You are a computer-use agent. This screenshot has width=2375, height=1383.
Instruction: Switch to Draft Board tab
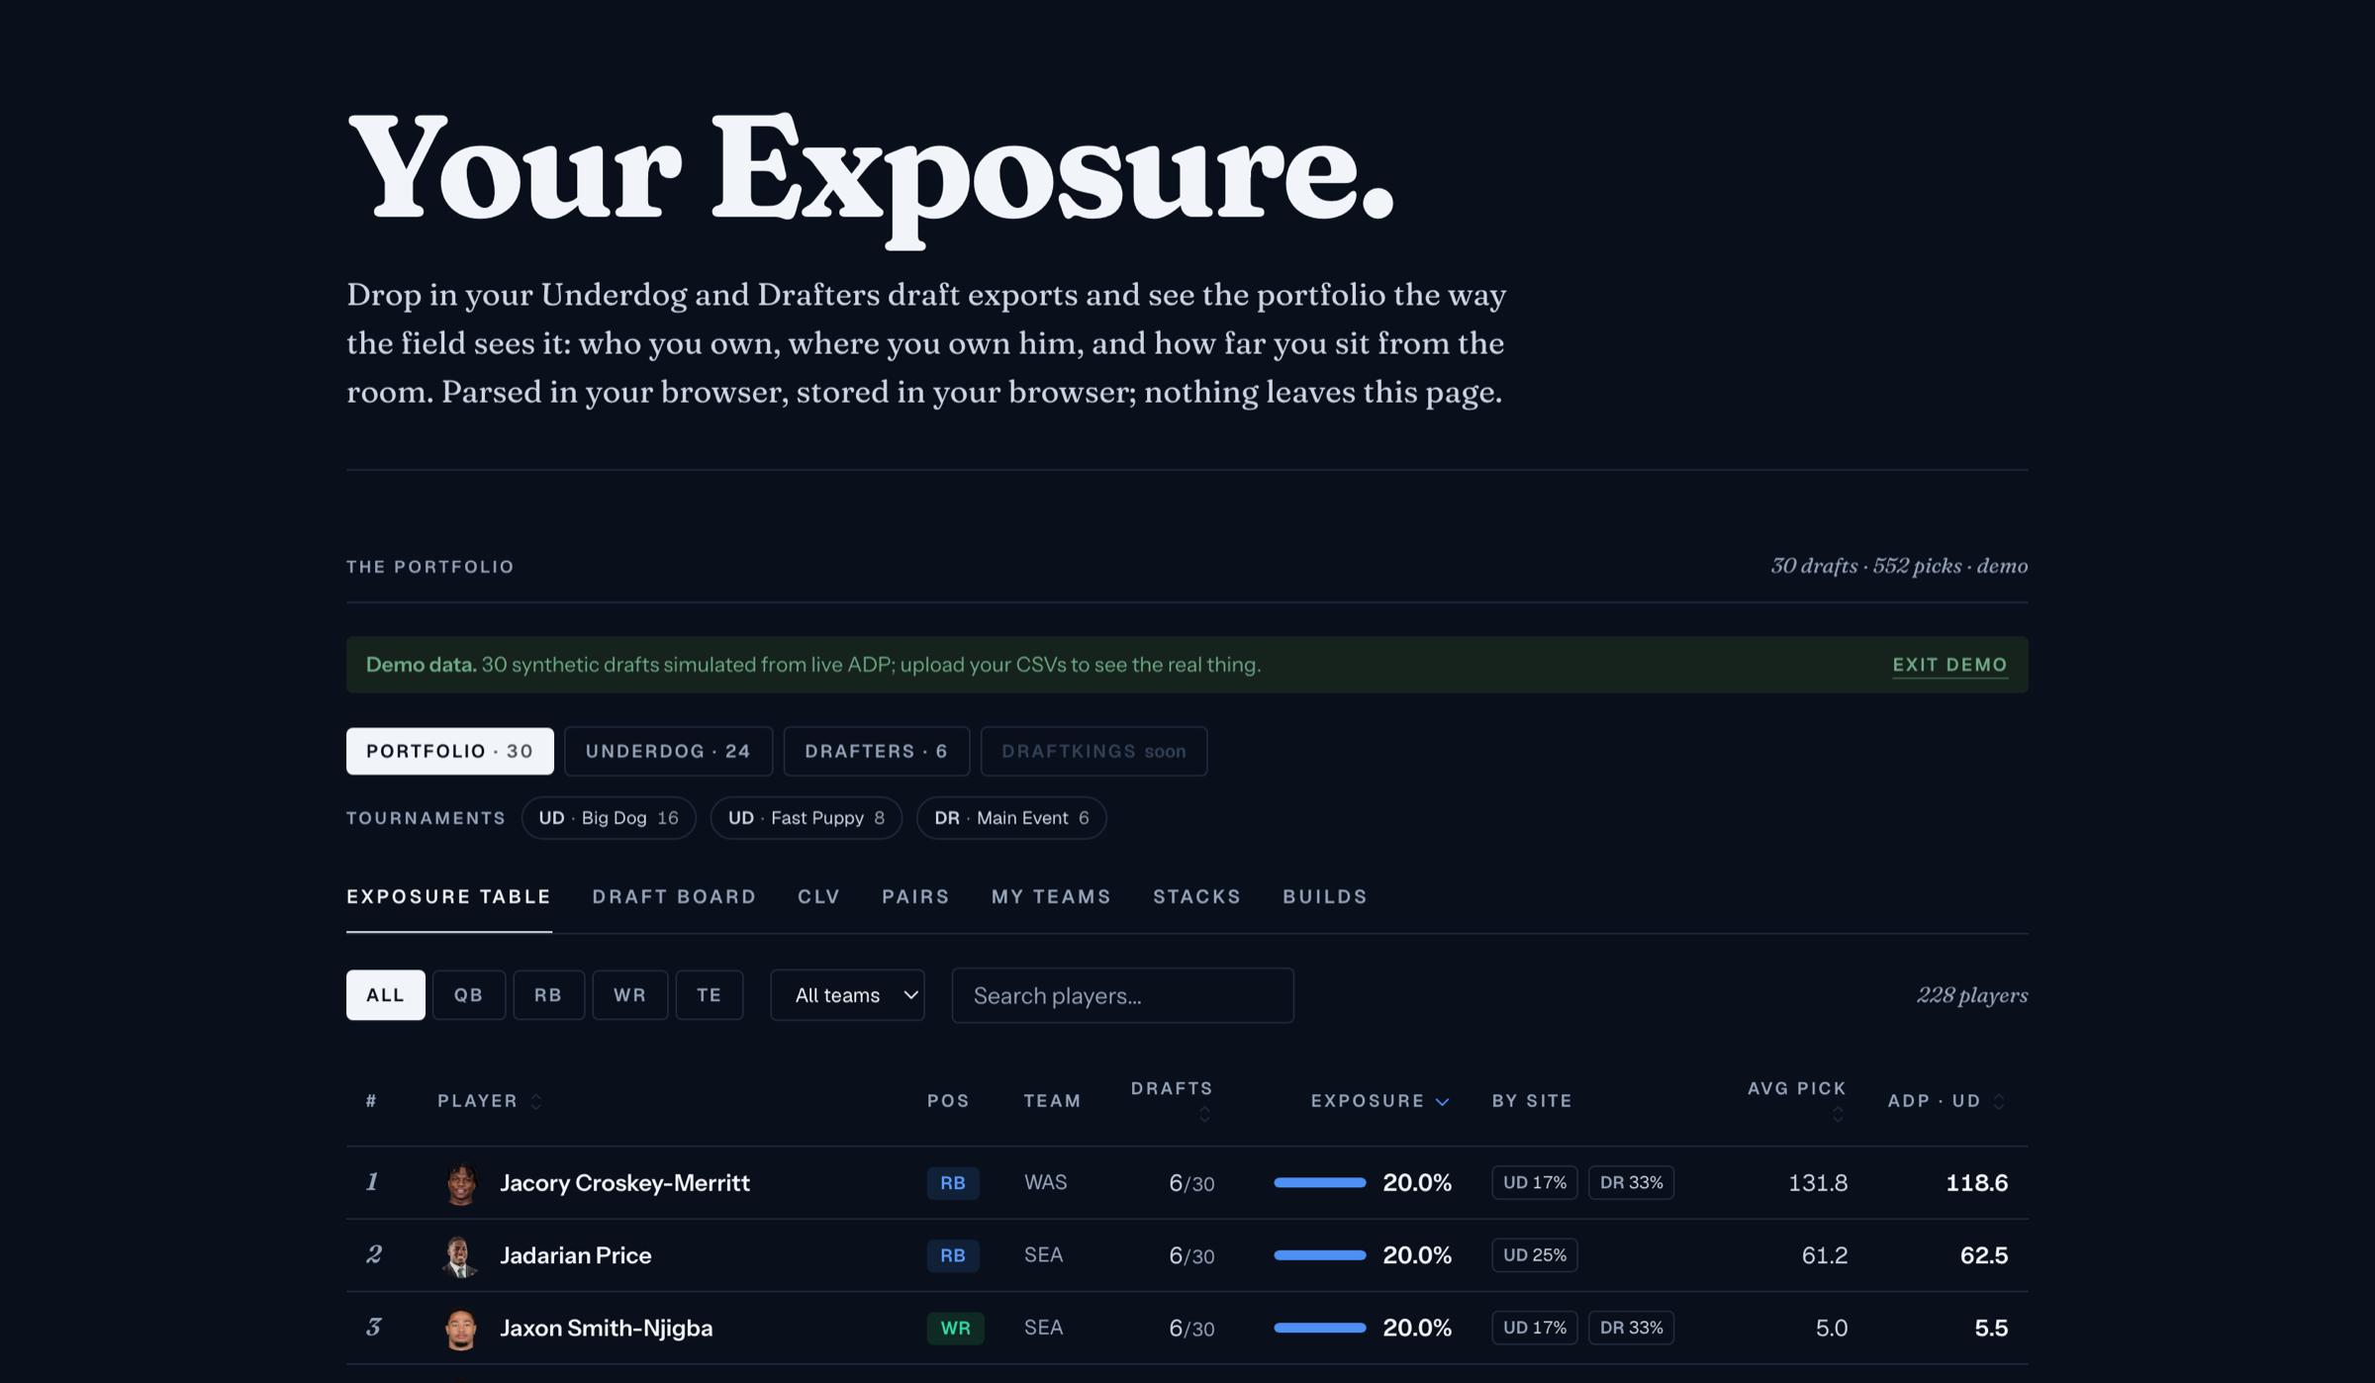point(675,896)
